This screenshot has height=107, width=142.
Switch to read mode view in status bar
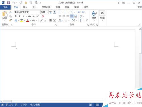[90, 105]
